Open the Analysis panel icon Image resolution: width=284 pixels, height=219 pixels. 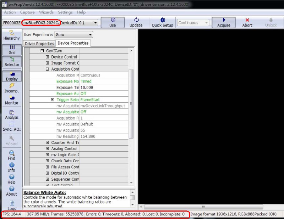point(12,114)
